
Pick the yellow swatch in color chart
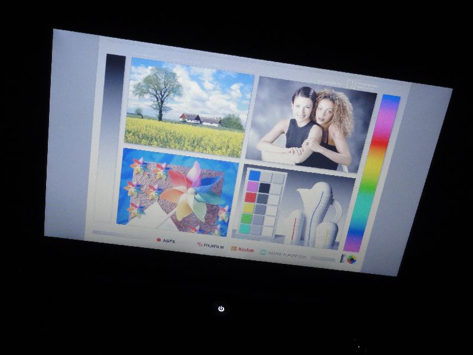248,208
